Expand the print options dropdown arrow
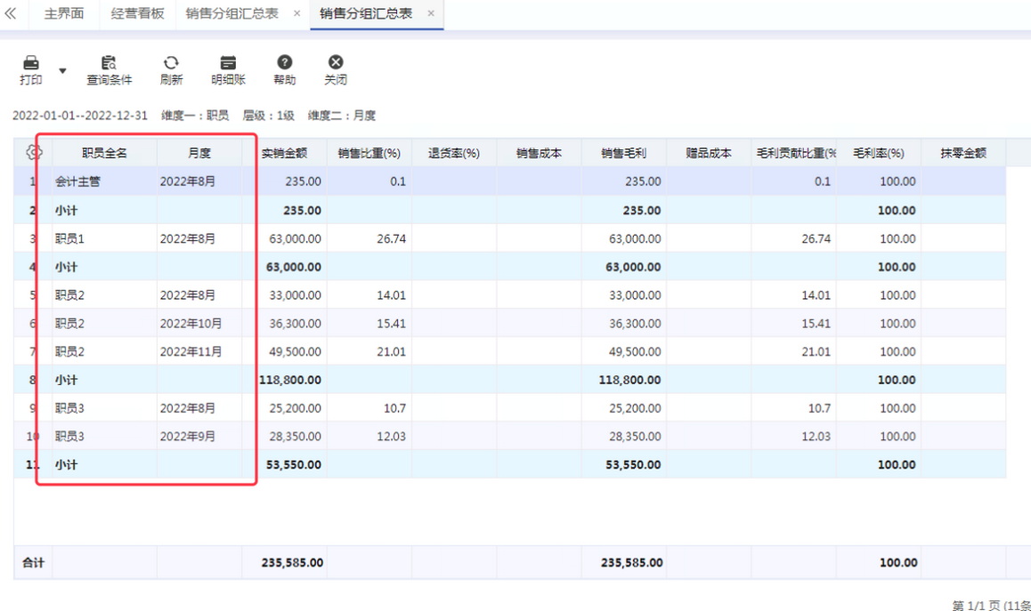This screenshot has width=1031, height=611. click(62, 70)
